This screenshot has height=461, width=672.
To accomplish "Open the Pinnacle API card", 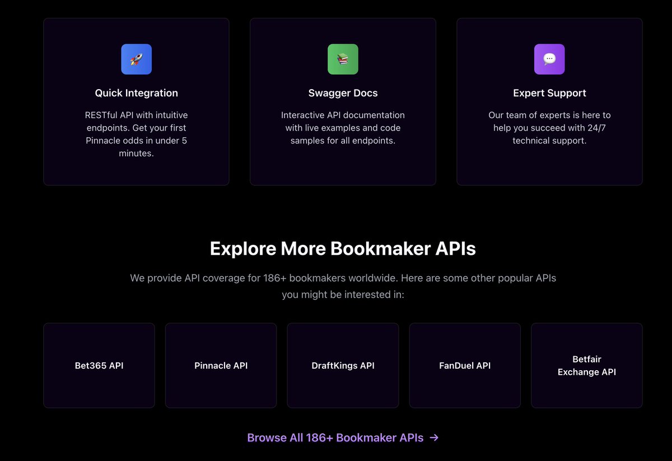I will coord(221,365).
